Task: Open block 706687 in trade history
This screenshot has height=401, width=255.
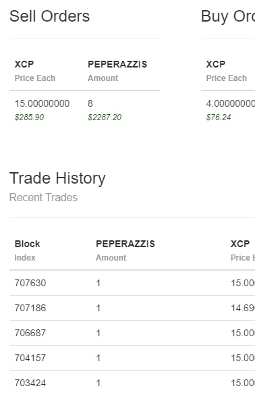Action: tap(30, 333)
